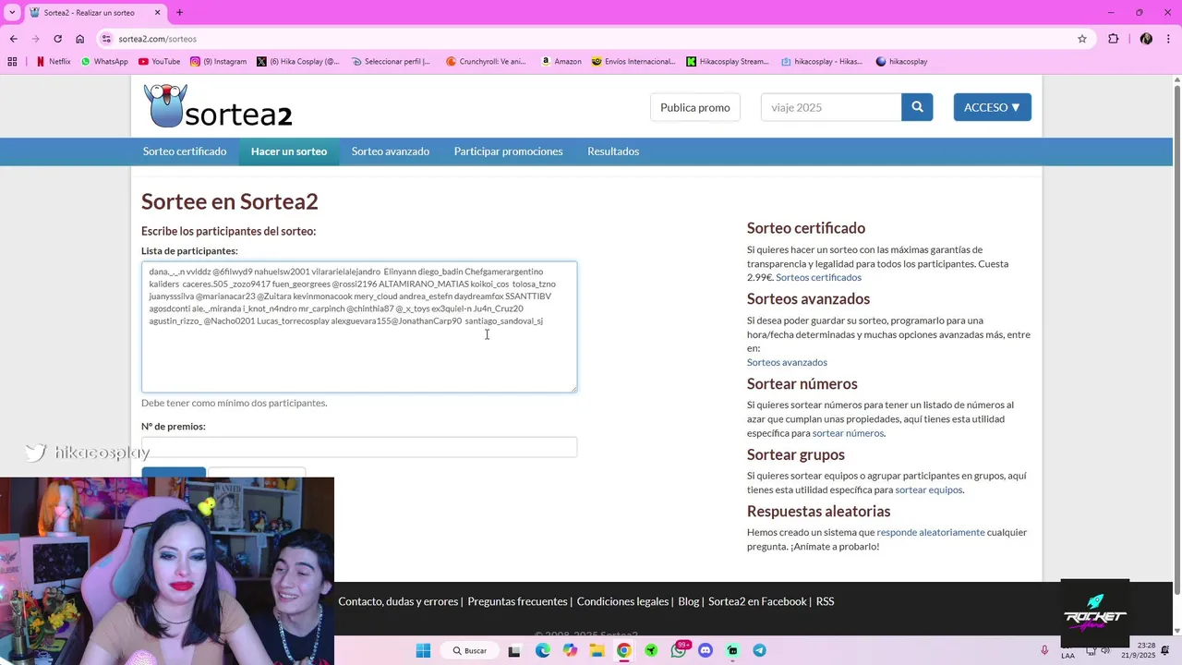1182x665 pixels.
Task: Open Crunchyroll bookmark
Action: click(486, 62)
